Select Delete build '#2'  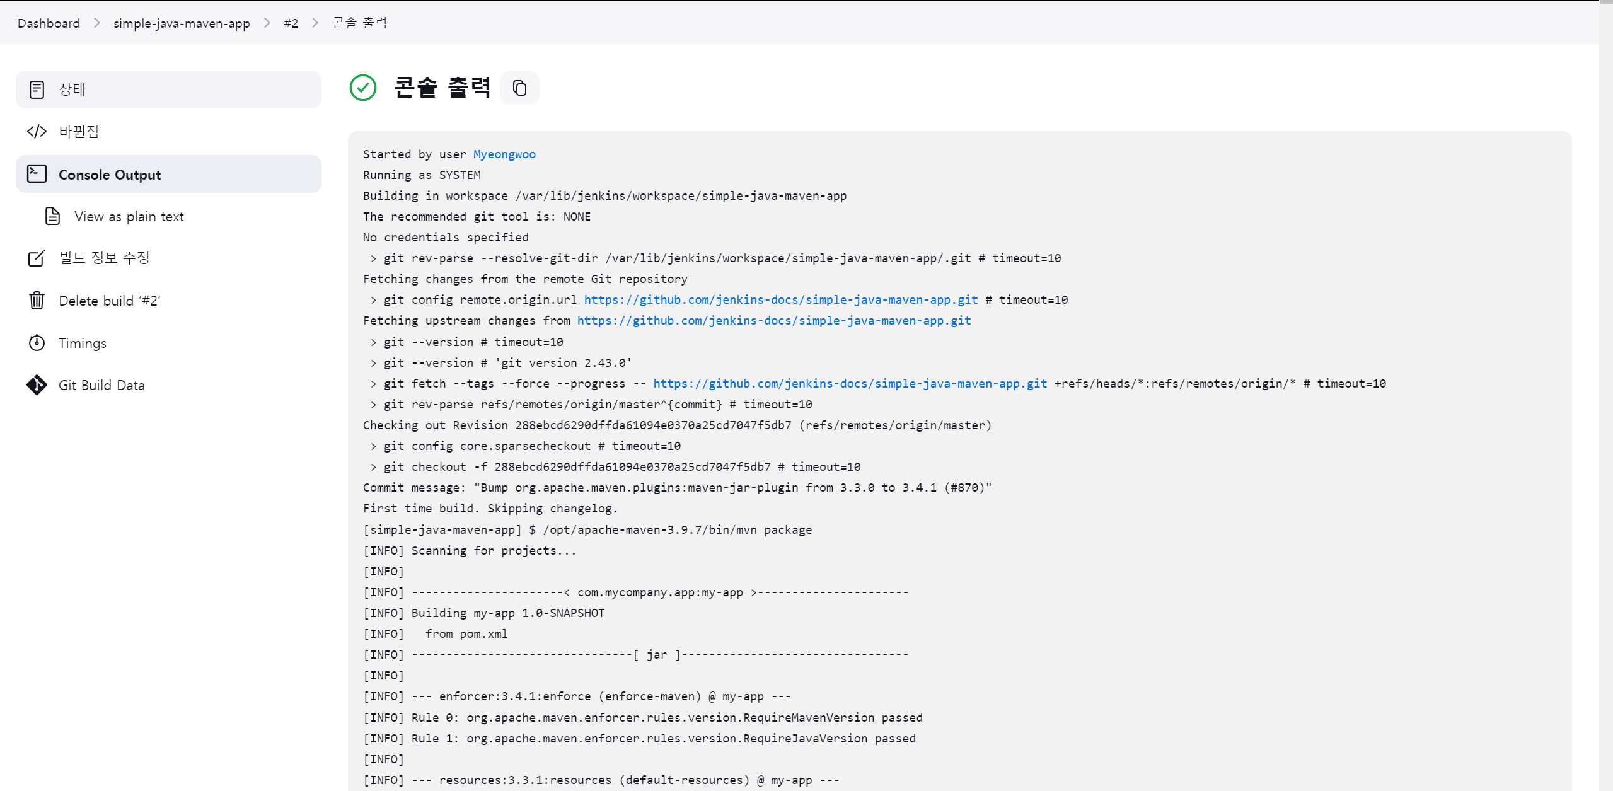tap(168, 301)
